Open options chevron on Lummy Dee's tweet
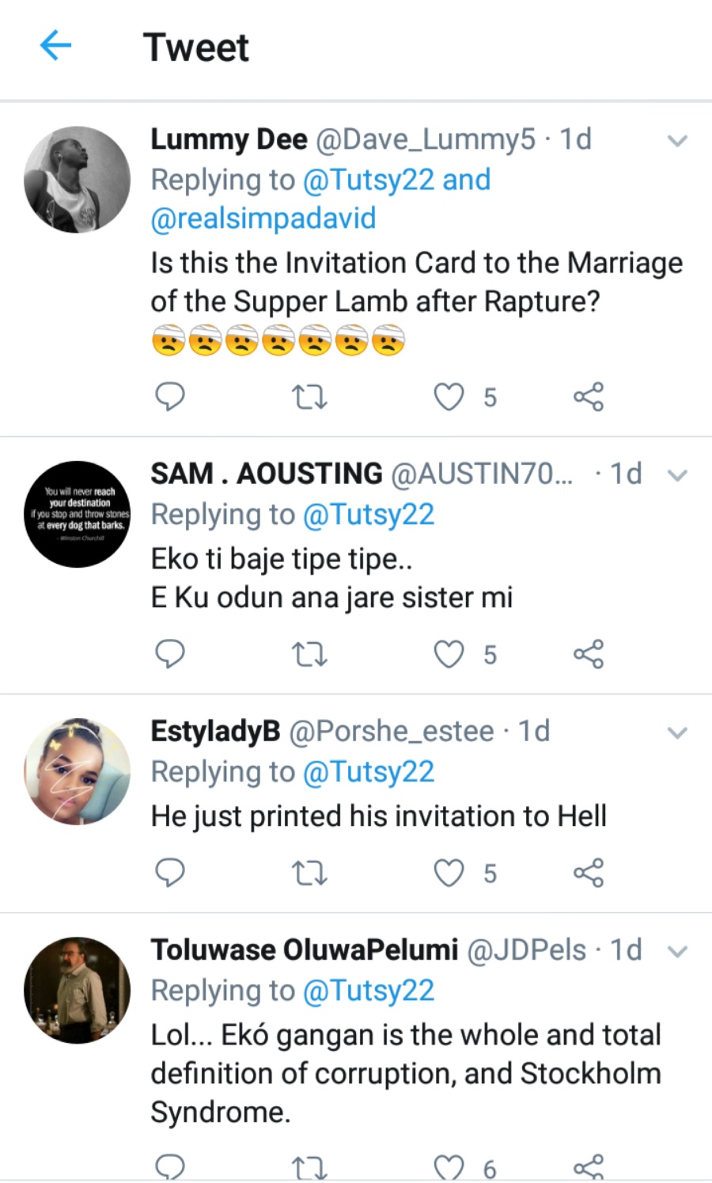The image size is (712, 1183). [677, 142]
